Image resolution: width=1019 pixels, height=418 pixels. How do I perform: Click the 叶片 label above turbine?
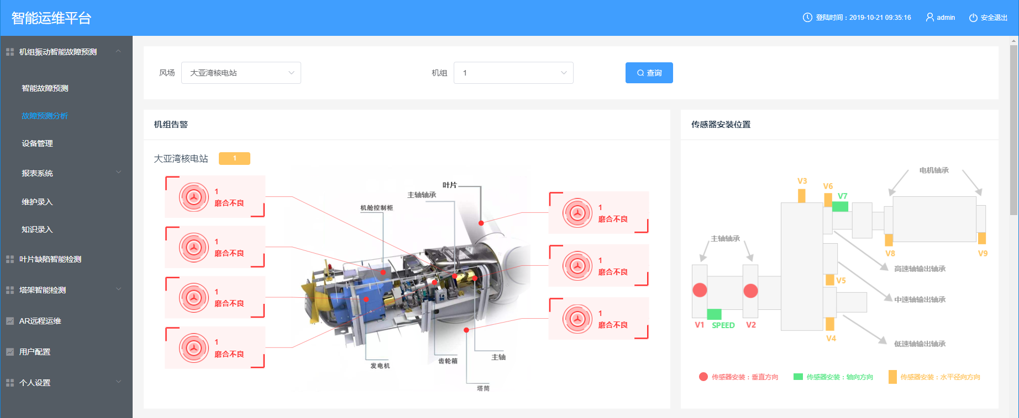(x=450, y=185)
